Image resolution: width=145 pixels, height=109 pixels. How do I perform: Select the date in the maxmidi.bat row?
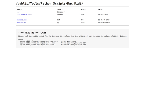tap(104, 20)
